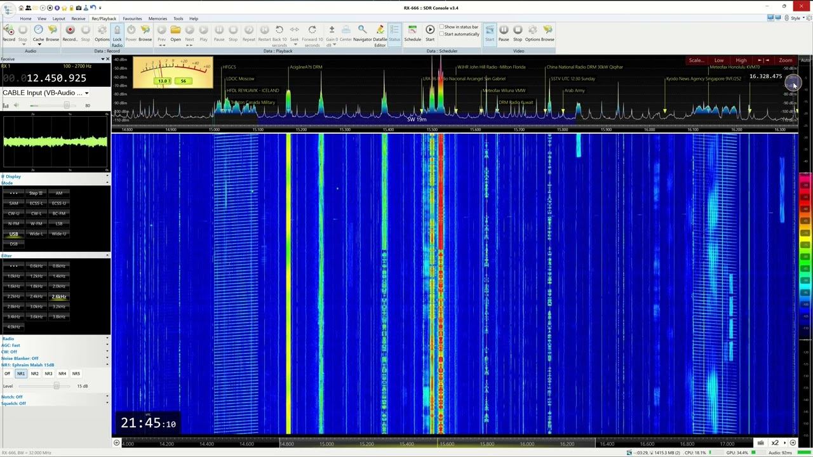Click the Scale... button
The height and width of the screenshot is (457, 813).
pos(696,60)
